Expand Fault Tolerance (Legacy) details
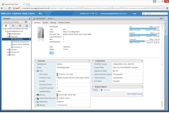This screenshot has width=169, height=113. (93, 74)
